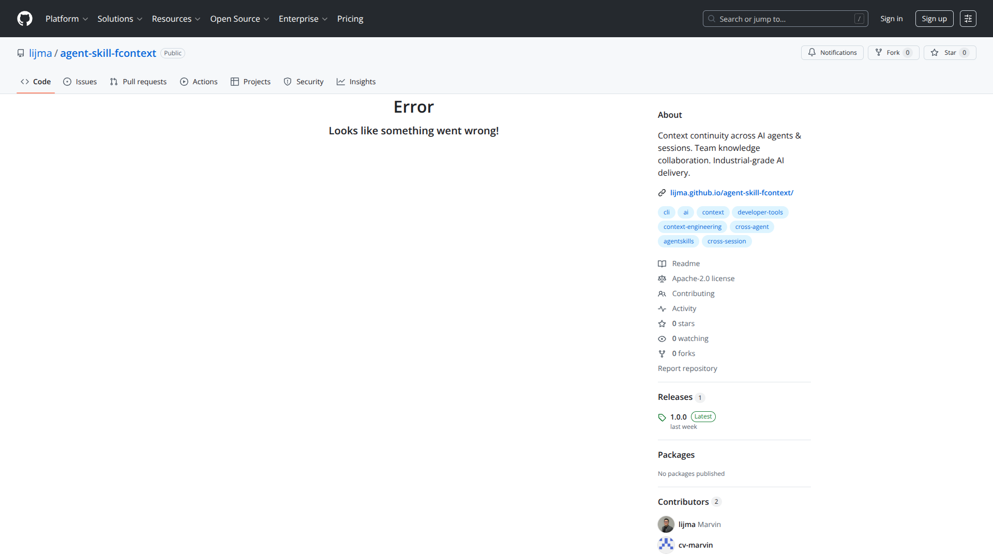Focus the Search or jump to field

click(785, 19)
